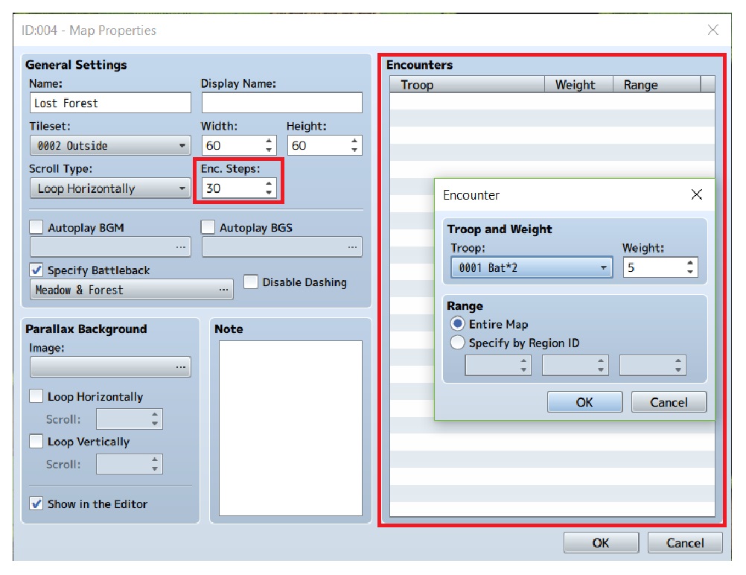Click the Weight column header
Viewport: 746px width, 575px height.
[578, 85]
